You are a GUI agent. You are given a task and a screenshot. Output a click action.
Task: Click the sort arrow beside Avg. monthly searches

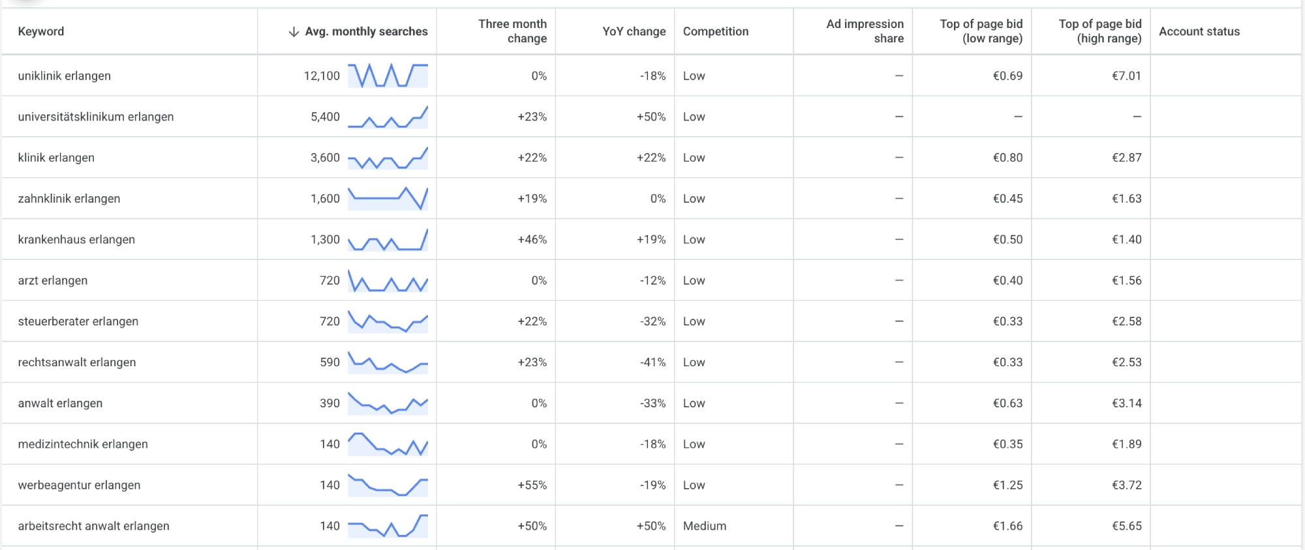(x=294, y=31)
